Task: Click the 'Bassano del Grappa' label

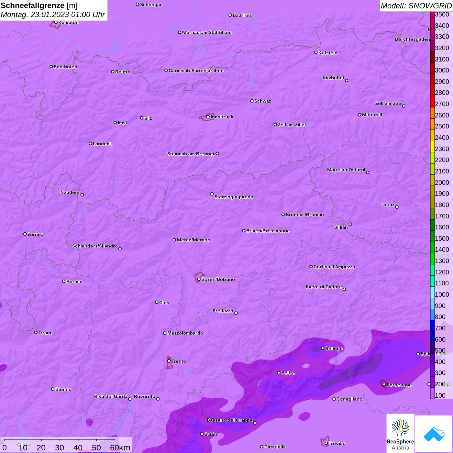Action: (229, 420)
